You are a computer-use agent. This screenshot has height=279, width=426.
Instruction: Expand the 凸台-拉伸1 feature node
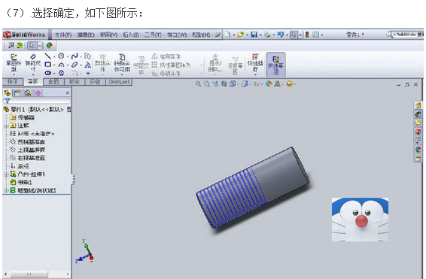tap(6, 174)
